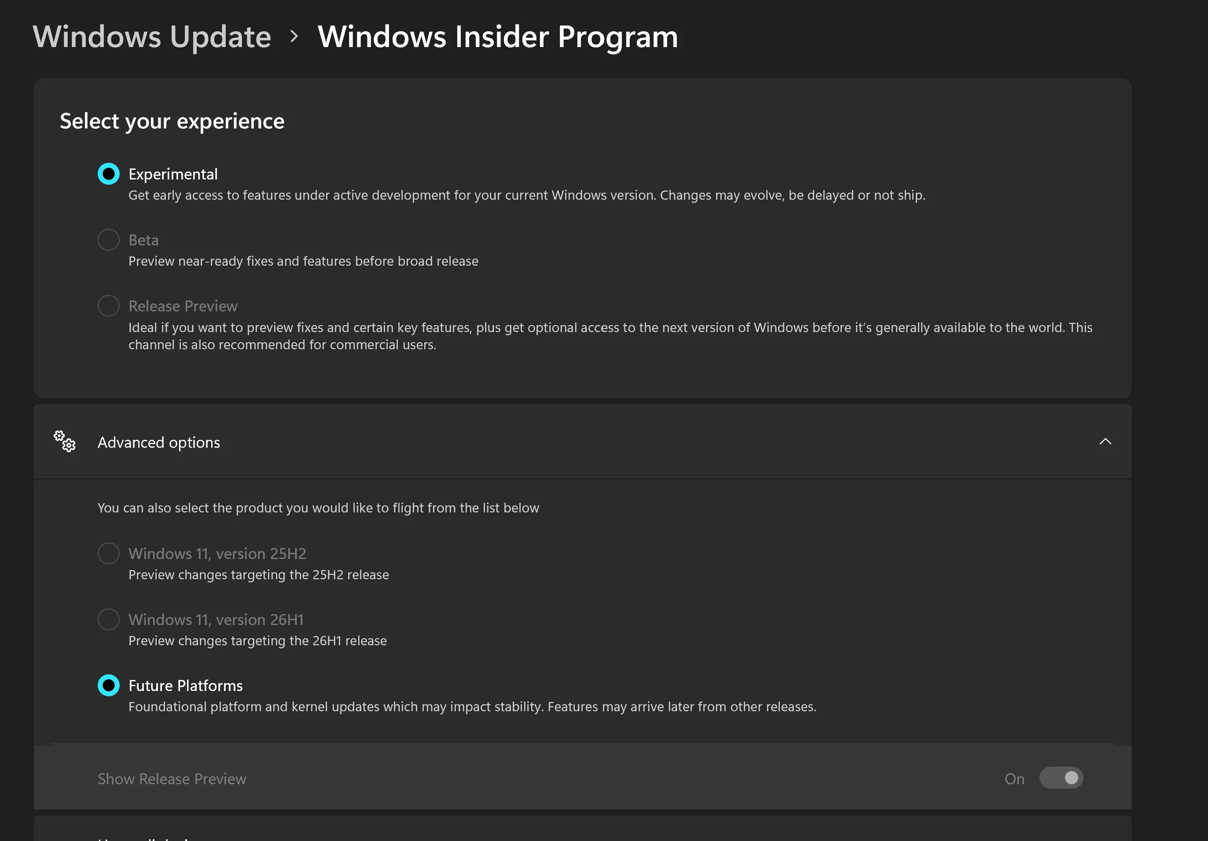Select the Beta channel radio button

[108, 240]
